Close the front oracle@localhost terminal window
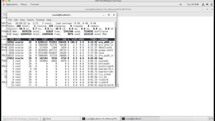This screenshot has width=215, height=121. point(114,15)
